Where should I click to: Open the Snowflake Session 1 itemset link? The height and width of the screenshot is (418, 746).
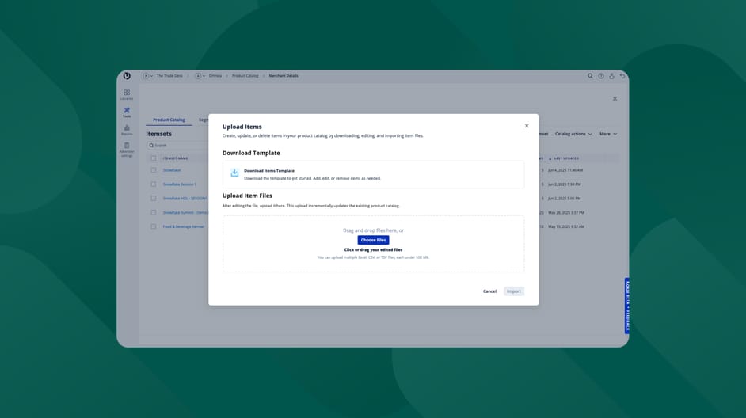(x=179, y=184)
